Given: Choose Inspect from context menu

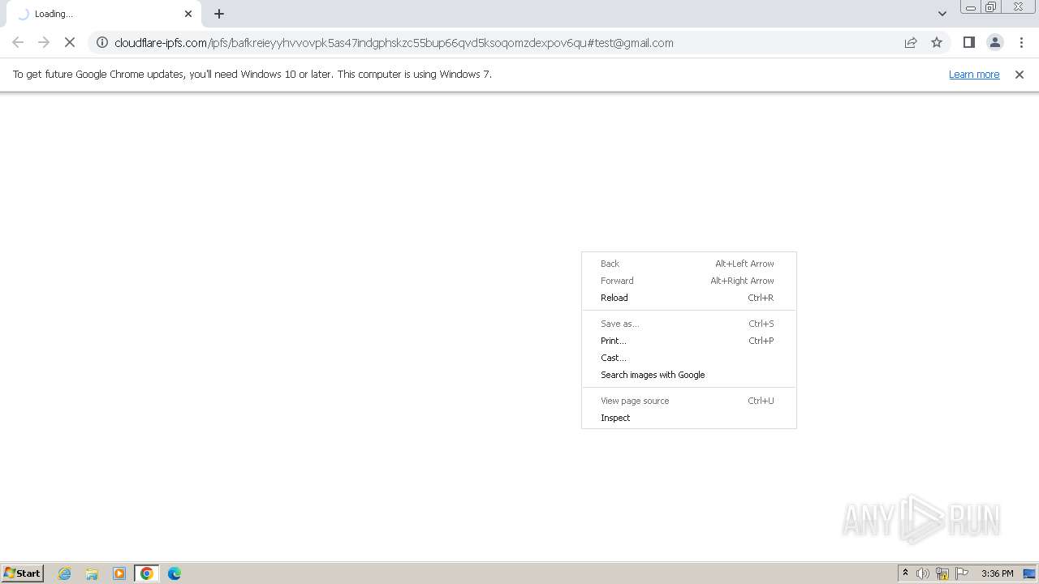Looking at the screenshot, I should click(x=689, y=418).
